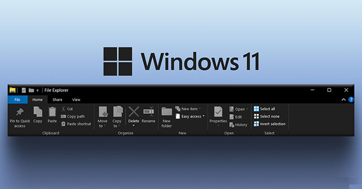Expand the Customize Quick Access Toolbar arrow
362x189 pixels.
pyautogui.click(x=37, y=90)
